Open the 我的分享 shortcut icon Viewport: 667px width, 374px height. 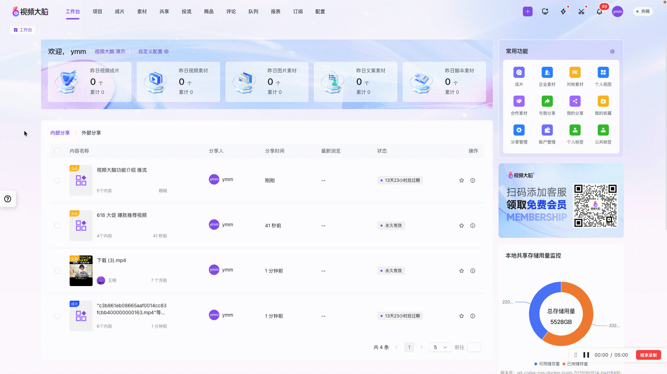[x=575, y=101]
